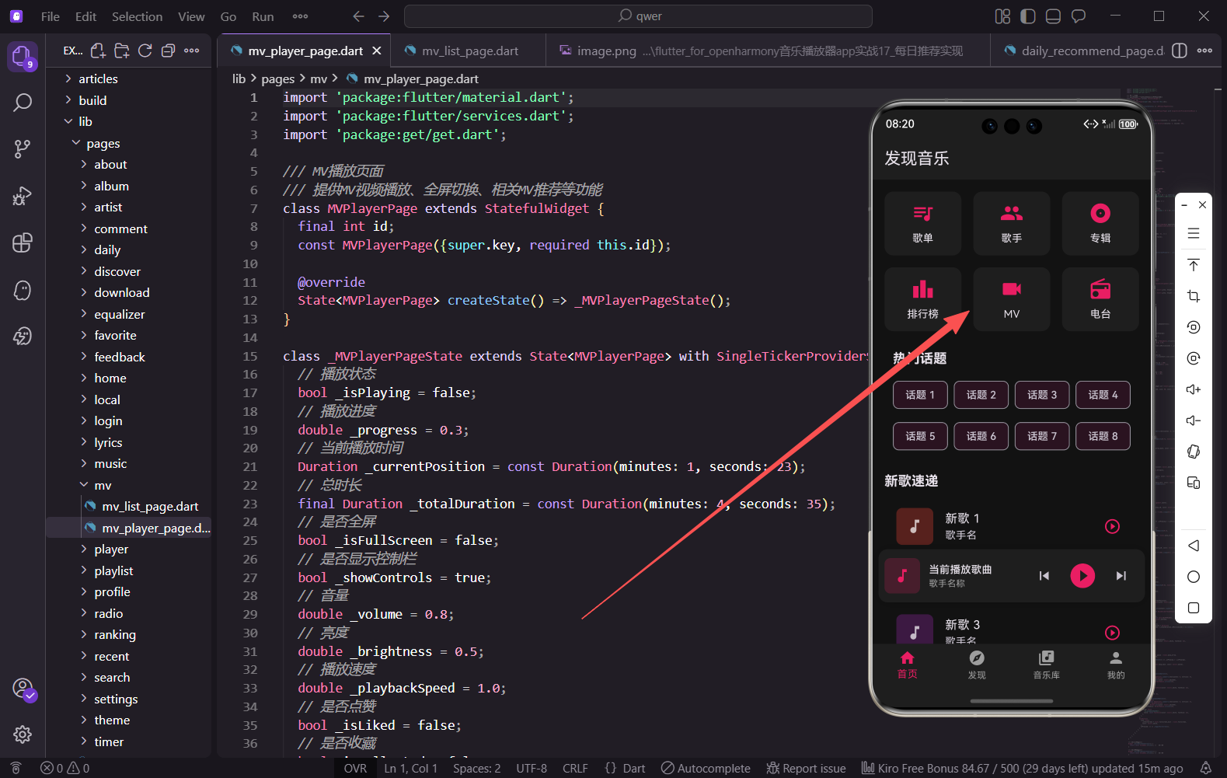1227x778 pixels.
Task: Click the pages breadcrumb segment
Action: 277,78
